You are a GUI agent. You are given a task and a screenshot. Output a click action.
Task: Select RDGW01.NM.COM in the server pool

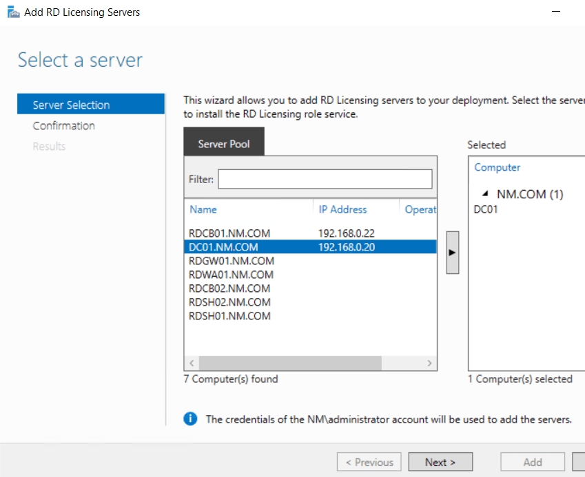click(x=232, y=261)
